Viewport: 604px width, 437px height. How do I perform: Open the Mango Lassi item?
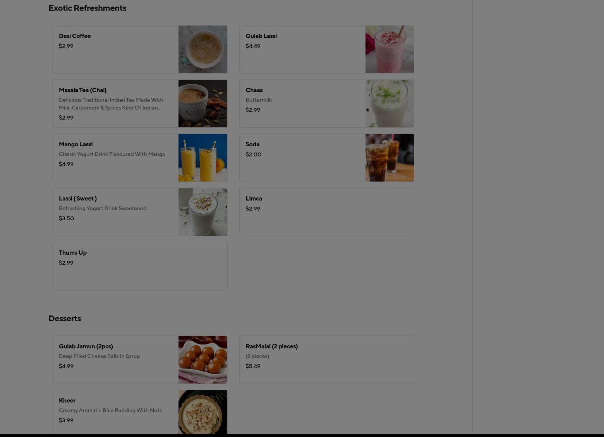(x=140, y=158)
